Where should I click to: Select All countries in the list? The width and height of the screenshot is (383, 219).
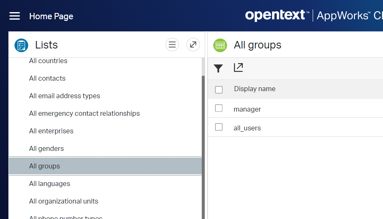click(x=48, y=61)
